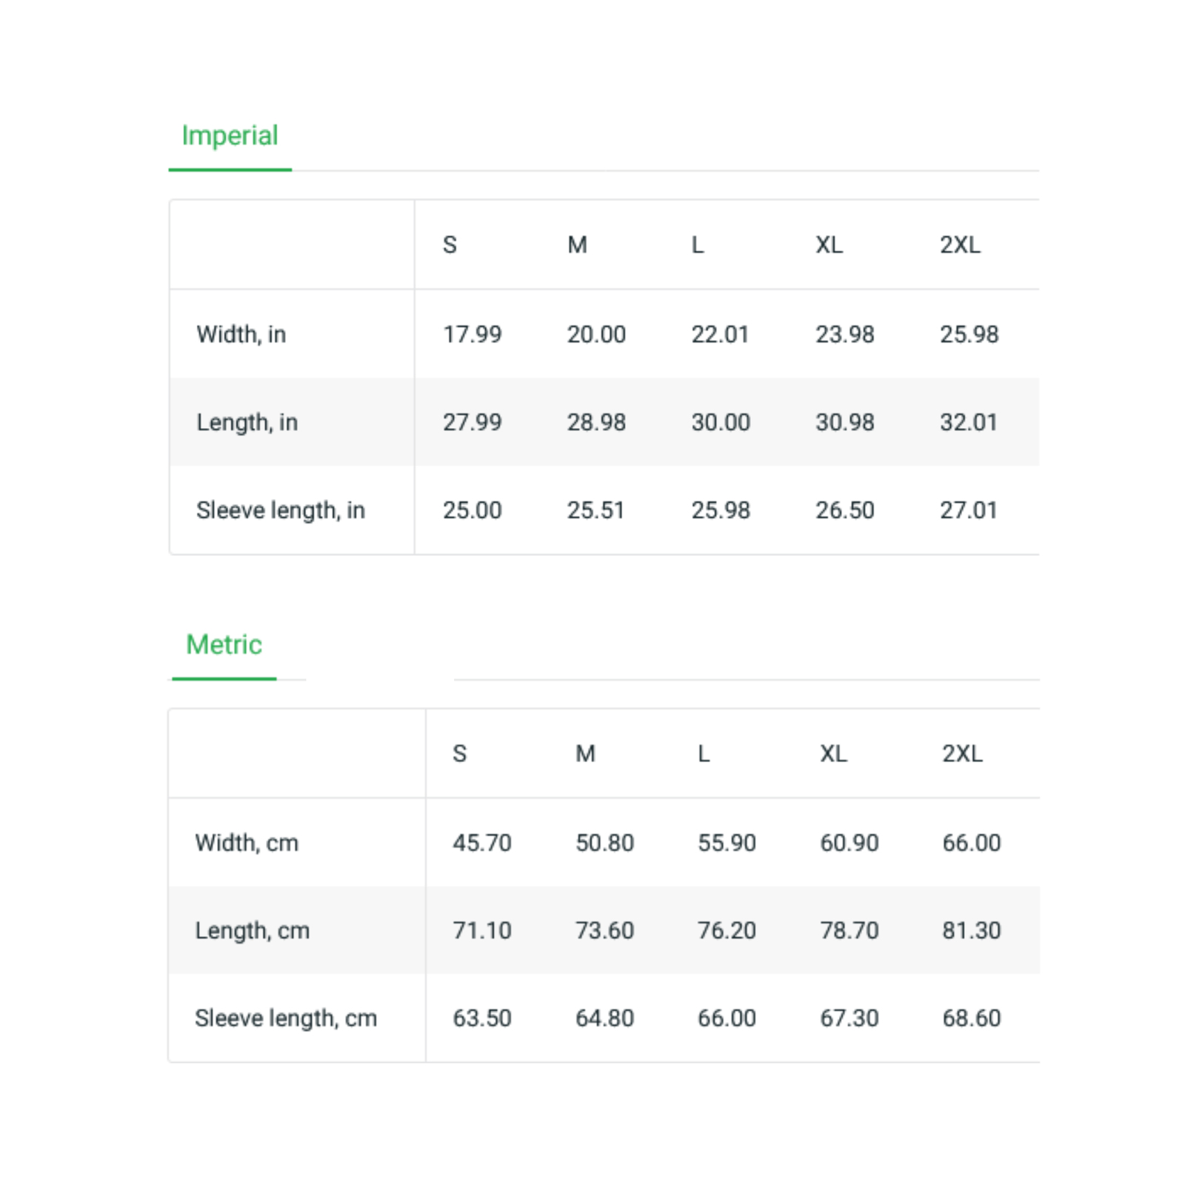This screenshot has width=1185, height=1185.
Task: Select the 17.99 width cell
Action: tap(472, 334)
